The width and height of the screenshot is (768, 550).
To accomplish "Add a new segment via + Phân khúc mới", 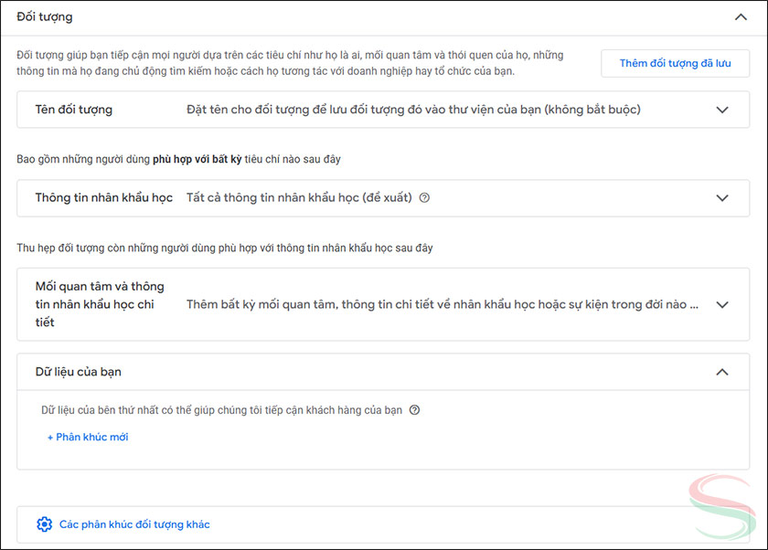I will [x=88, y=437].
